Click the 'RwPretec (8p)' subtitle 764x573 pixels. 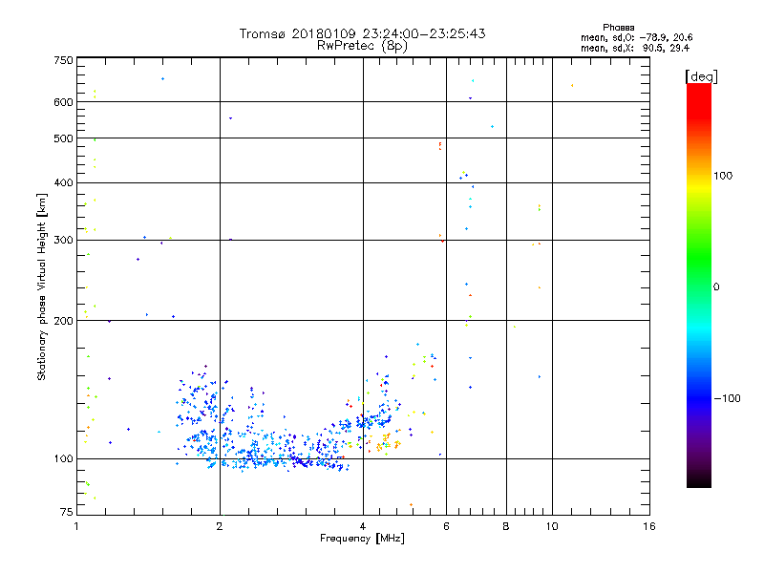point(362,46)
